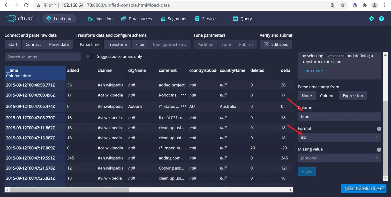Open browser translate icon
This screenshot has height=197, width=391.
click(x=333, y=5)
